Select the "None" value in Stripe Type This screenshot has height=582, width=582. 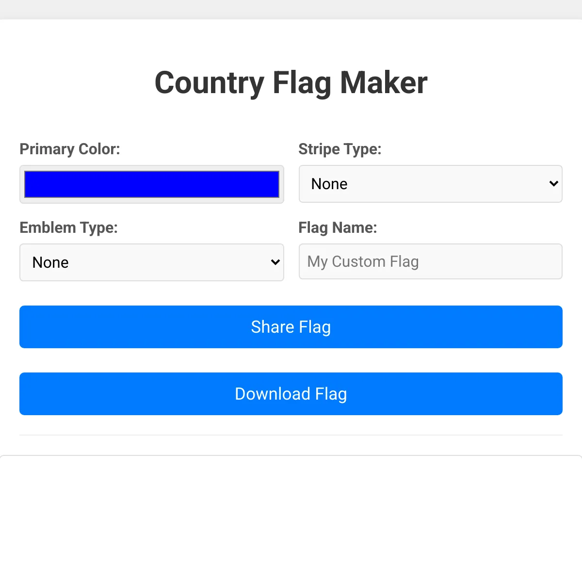329,184
